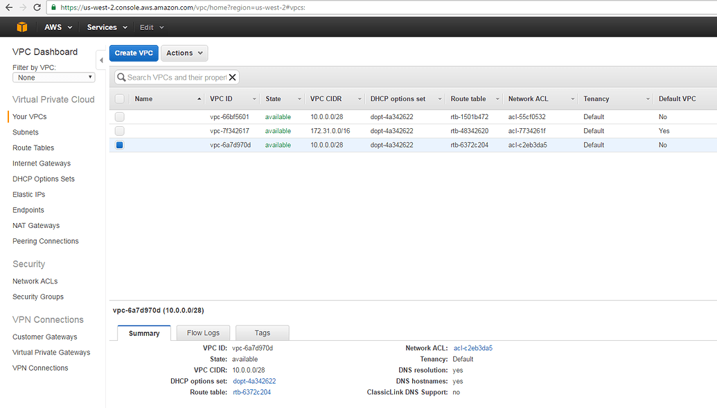Screen dimensions: 717x408
Task: Click the vpc-7f342617 VPC ID cell
Action: click(229, 131)
